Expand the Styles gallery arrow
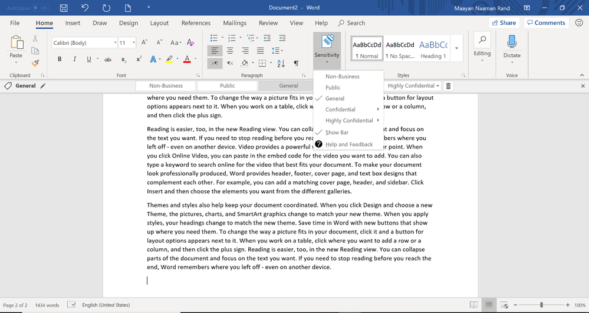The width and height of the screenshot is (589, 313). tap(457, 48)
